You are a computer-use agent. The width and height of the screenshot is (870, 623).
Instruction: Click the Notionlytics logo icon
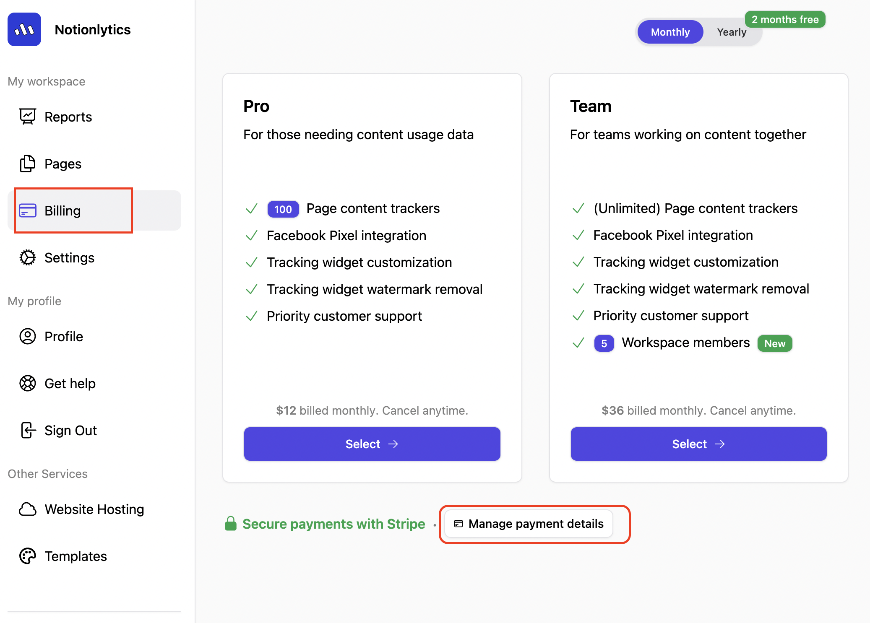click(24, 29)
